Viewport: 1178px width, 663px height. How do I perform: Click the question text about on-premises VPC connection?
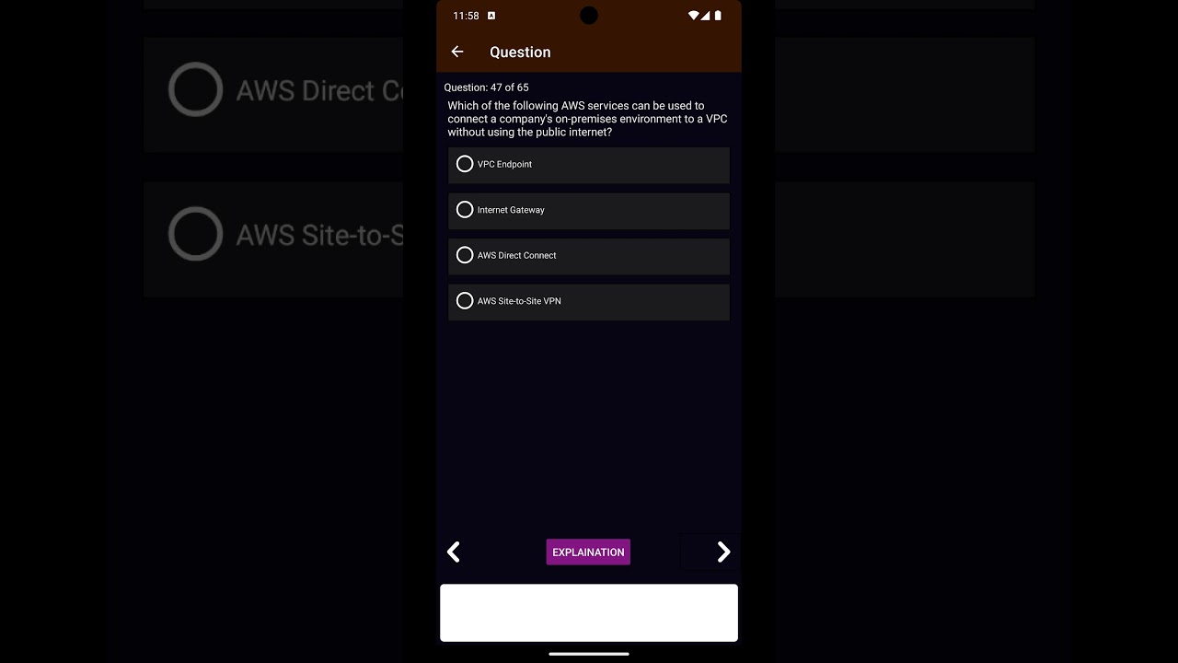click(x=588, y=119)
